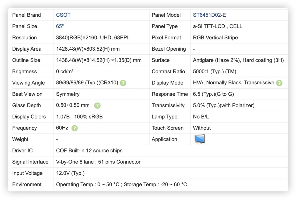Open the ST6451D02-E panel model link
Screen dimensions: 296x199
209,15
